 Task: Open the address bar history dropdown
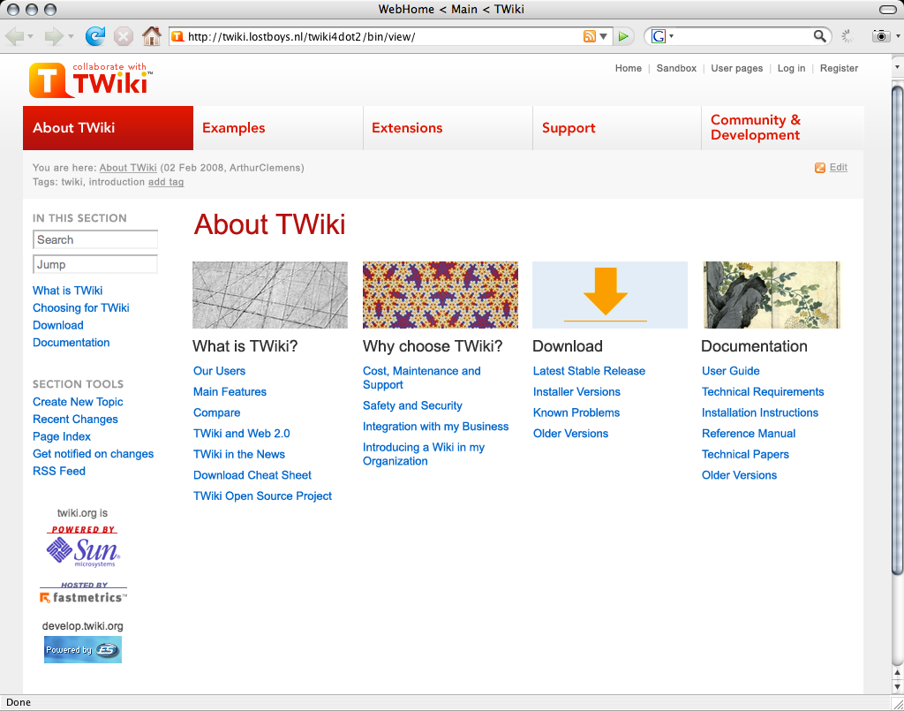(x=604, y=36)
